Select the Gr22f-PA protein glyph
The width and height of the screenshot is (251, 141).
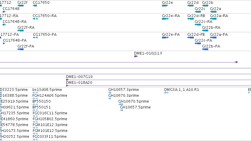point(20,49)
